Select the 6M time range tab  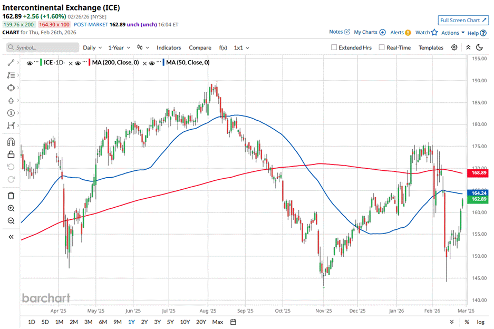103,322
